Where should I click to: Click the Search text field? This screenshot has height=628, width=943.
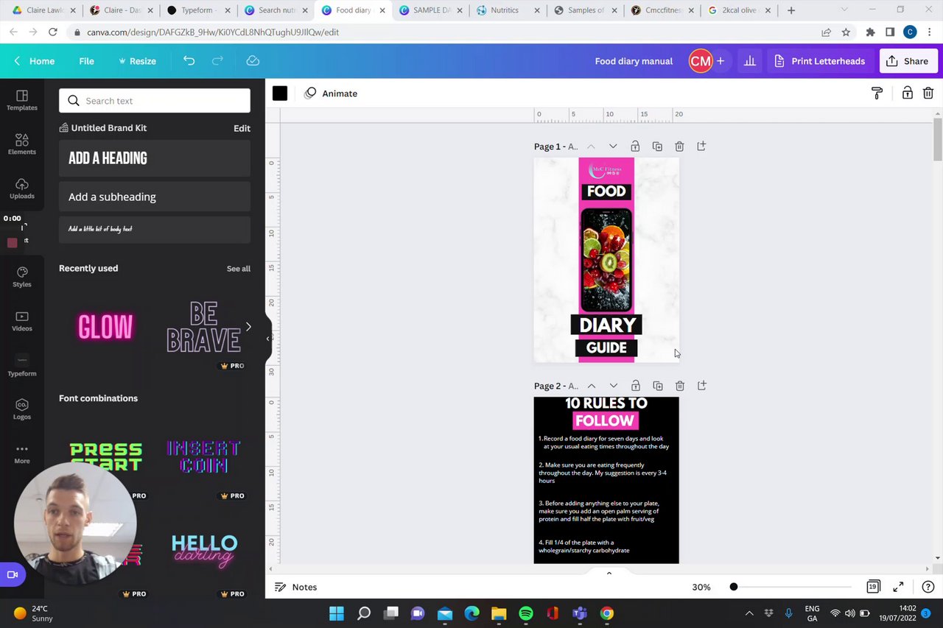pyautogui.click(x=155, y=101)
